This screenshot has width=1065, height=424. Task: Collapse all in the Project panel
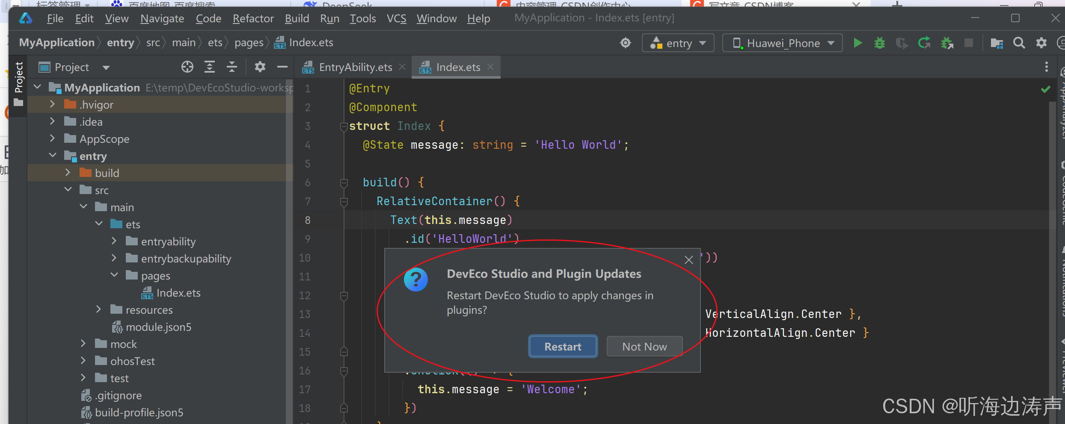[x=231, y=67]
